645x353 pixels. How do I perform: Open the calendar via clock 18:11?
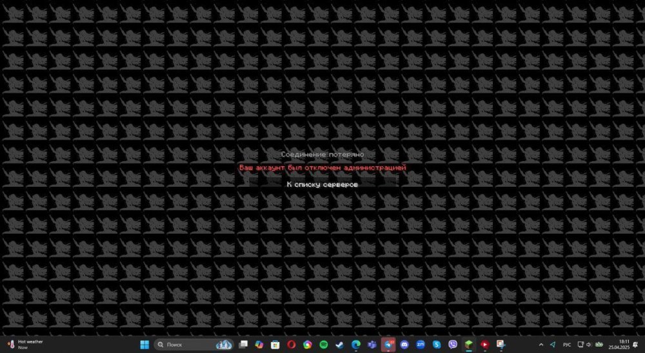point(619,345)
